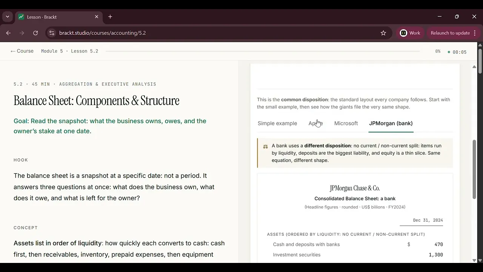Click the CONCEPT section label
Image resolution: width=483 pixels, height=272 pixels.
point(26,228)
